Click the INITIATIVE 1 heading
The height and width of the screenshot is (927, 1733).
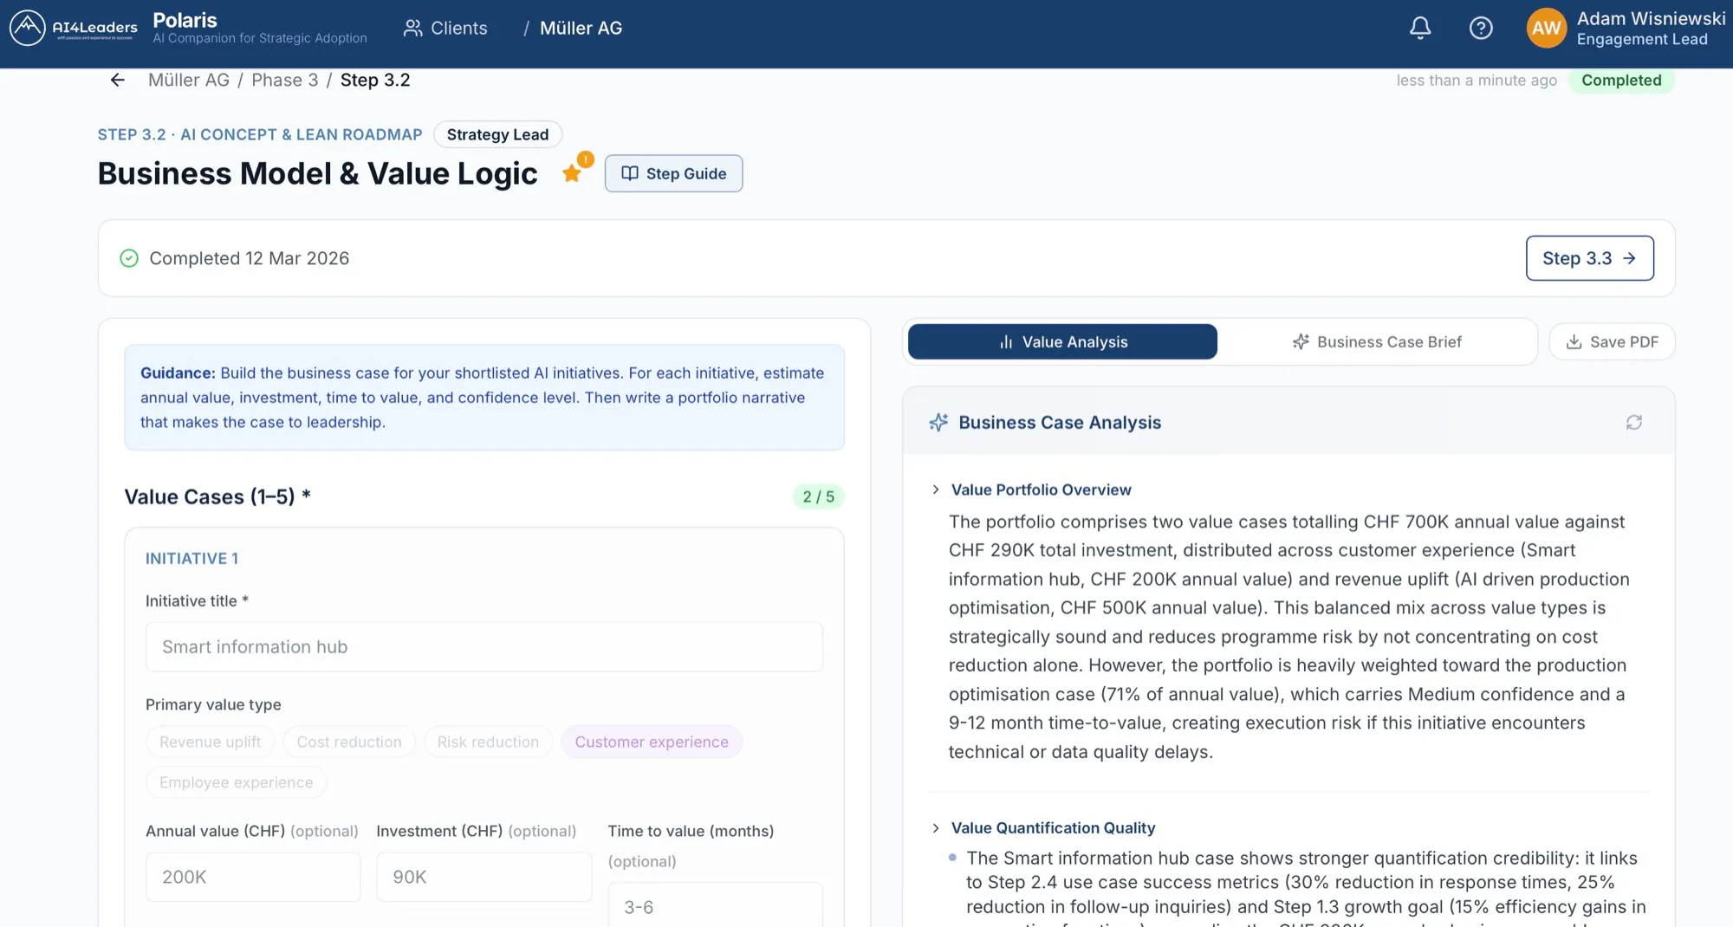point(191,558)
